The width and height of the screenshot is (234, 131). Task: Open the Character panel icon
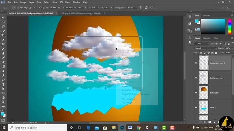[190, 38]
